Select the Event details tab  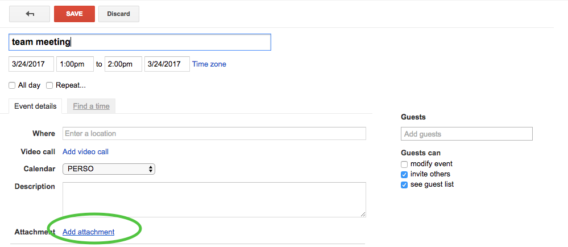tap(35, 106)
